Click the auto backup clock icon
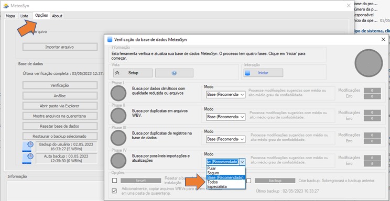The width and height of the screenshot is (390, 201). 27,159
